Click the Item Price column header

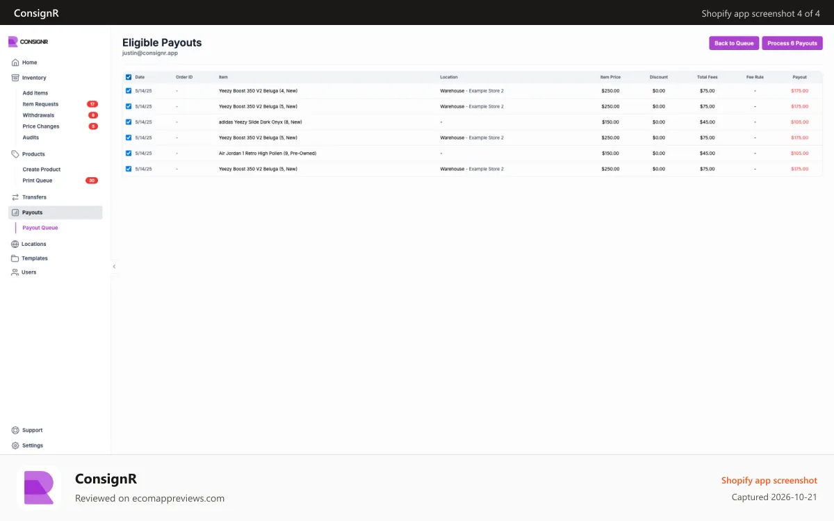pos(610,77)
